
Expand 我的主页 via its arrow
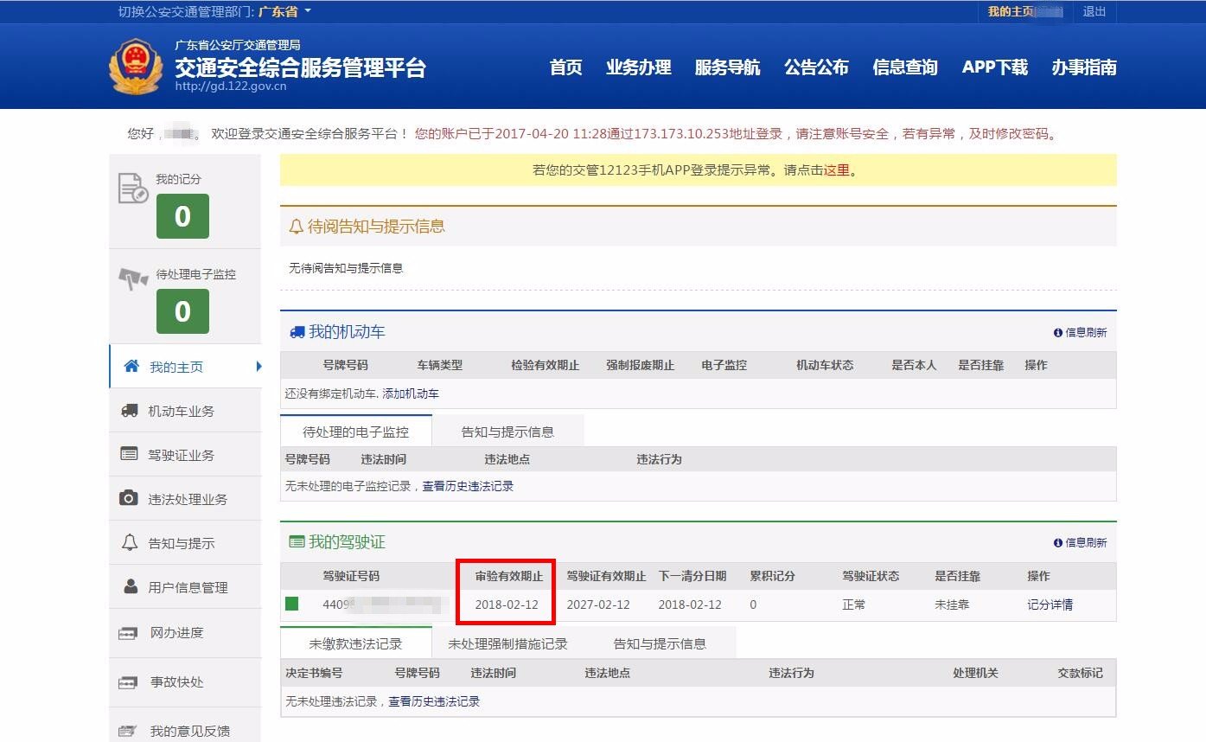coord(259,366)
